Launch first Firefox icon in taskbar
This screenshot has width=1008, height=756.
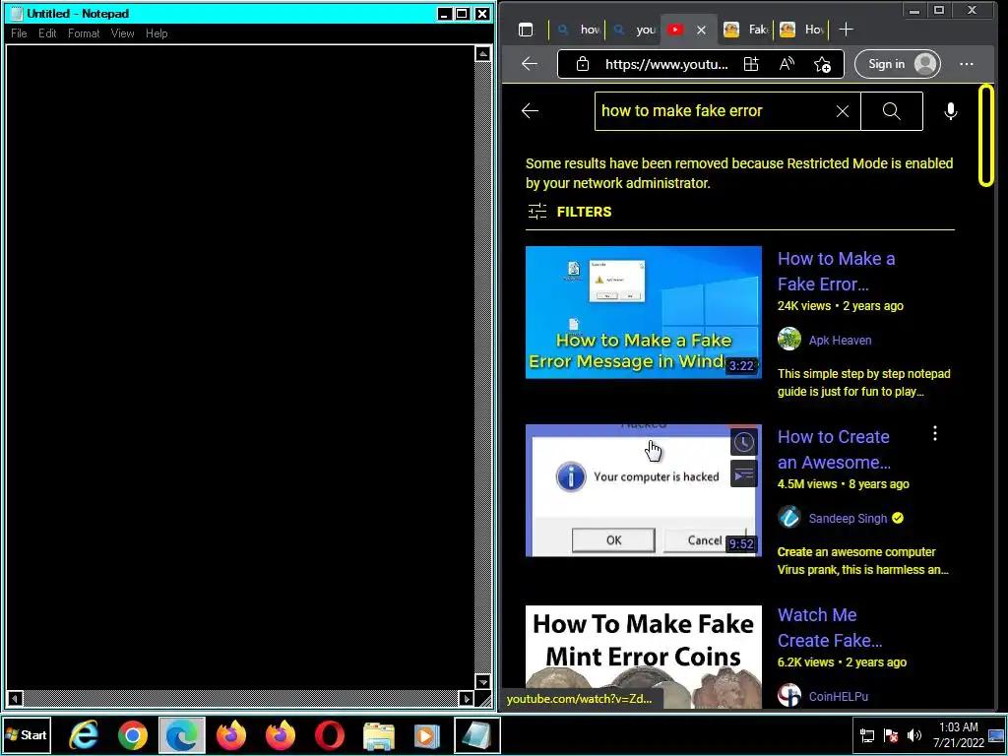[x=230, y=734]
